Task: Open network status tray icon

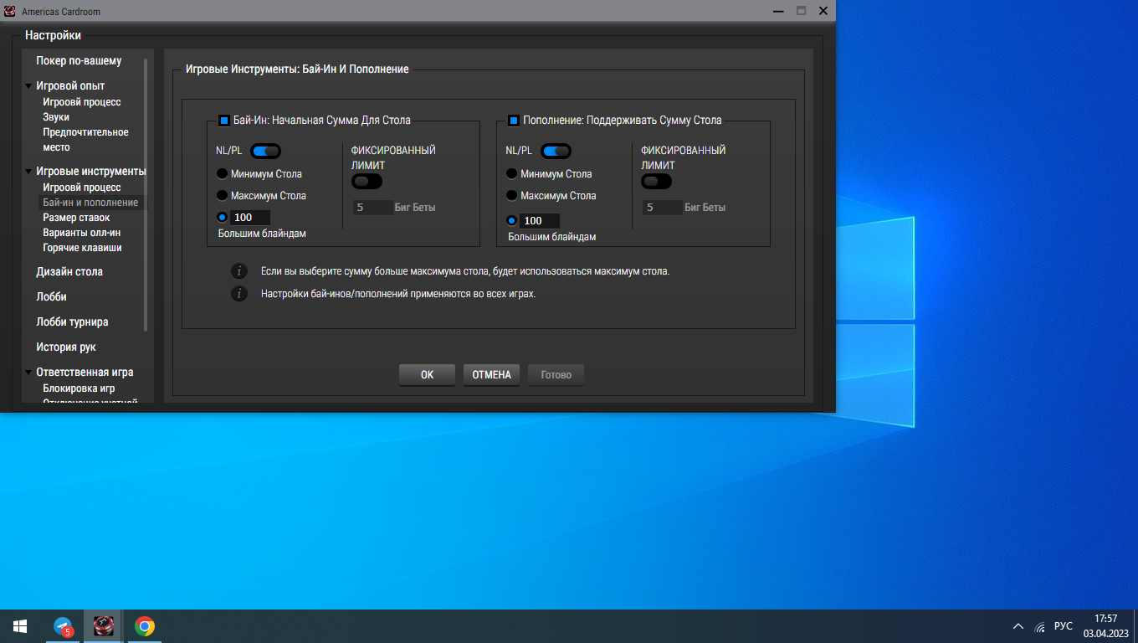Action: (x=1040, y=626)
